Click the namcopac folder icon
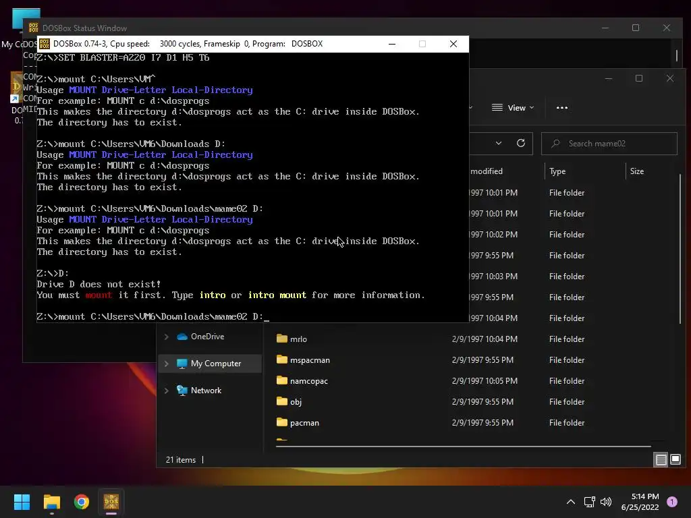This screenshot has width=691, height=518. pyautogui.click(x=281, y=380)
